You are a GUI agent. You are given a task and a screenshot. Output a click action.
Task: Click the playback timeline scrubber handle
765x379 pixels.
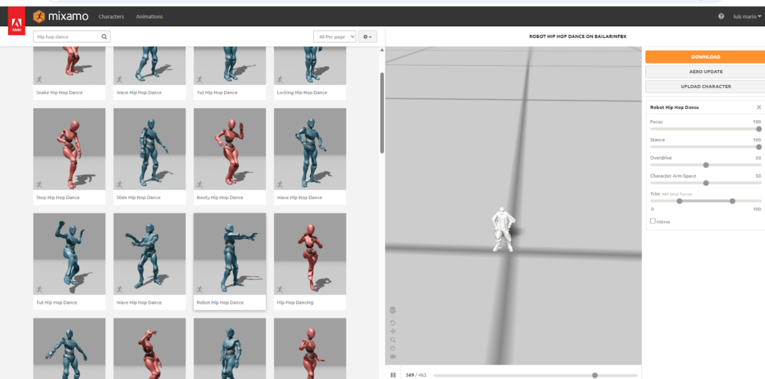[595, 375]
